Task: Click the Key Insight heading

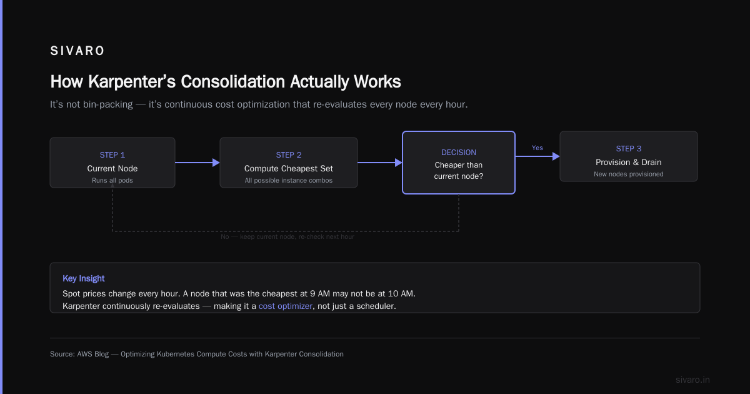Action: click(x=84, y=278)
